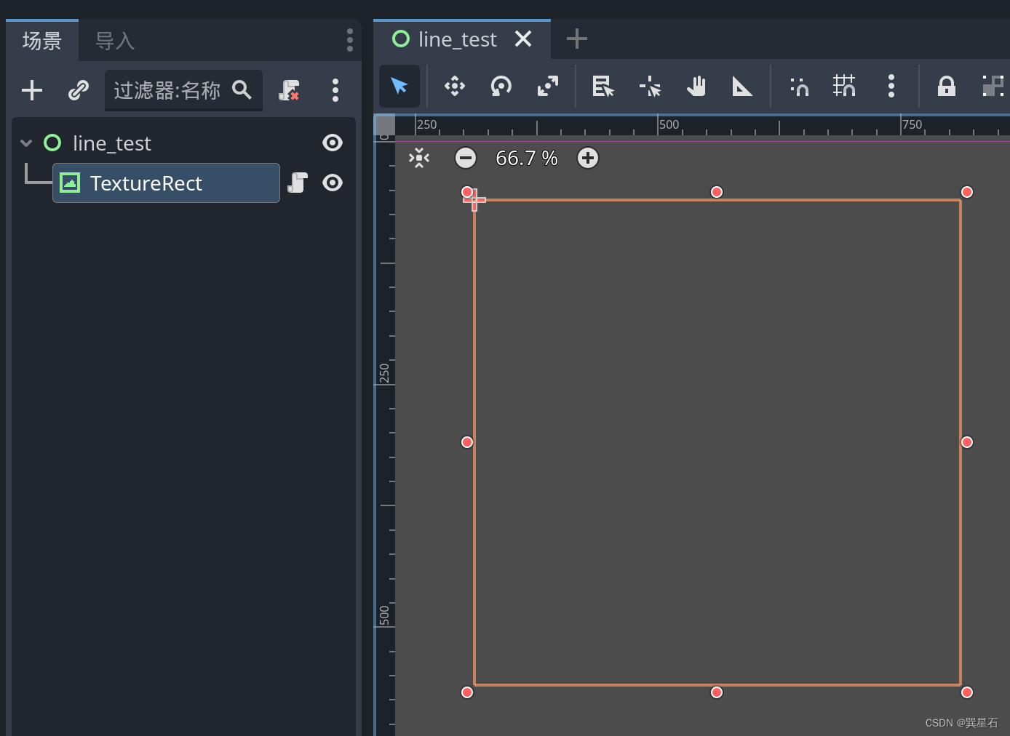The width and height of the screenshot is (1010, 736).
Task: Switch to the 场景 tab
Action: click(x=42, y=41)
